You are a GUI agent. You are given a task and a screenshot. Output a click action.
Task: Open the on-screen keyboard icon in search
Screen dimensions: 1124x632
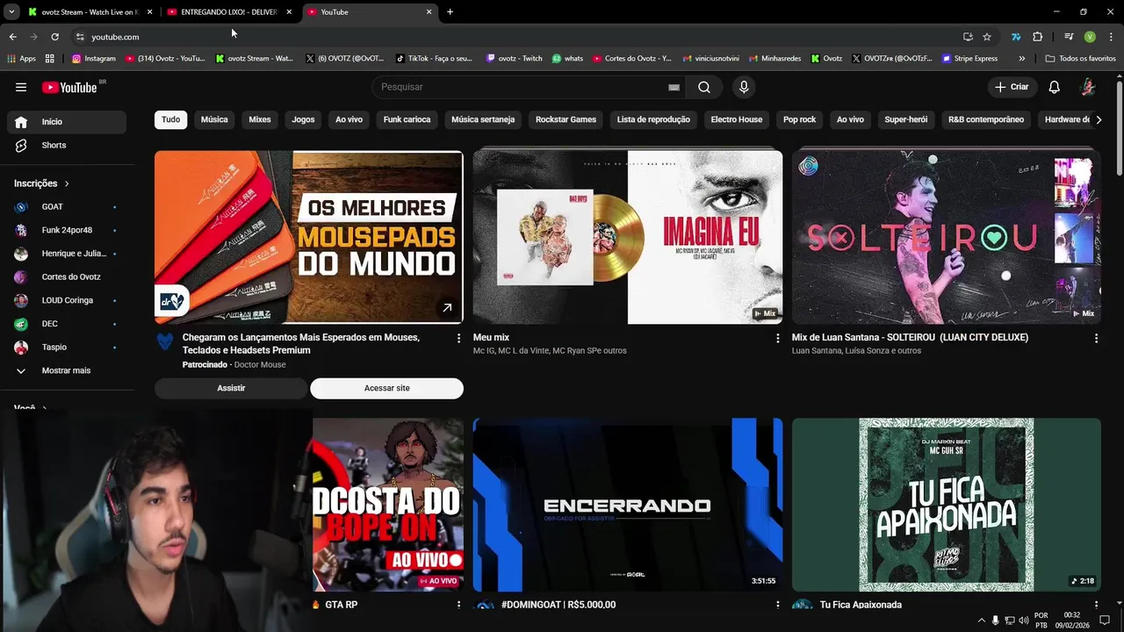[674, 87]
